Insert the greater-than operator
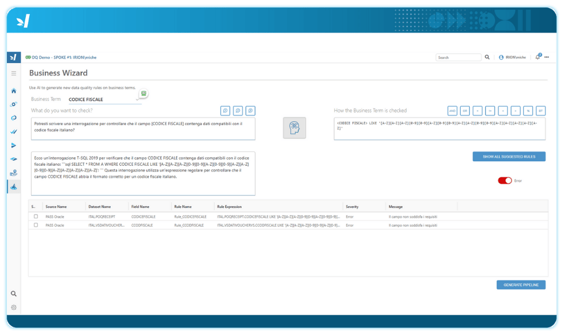This screenshot has height=334, width=564. (515, 111)
